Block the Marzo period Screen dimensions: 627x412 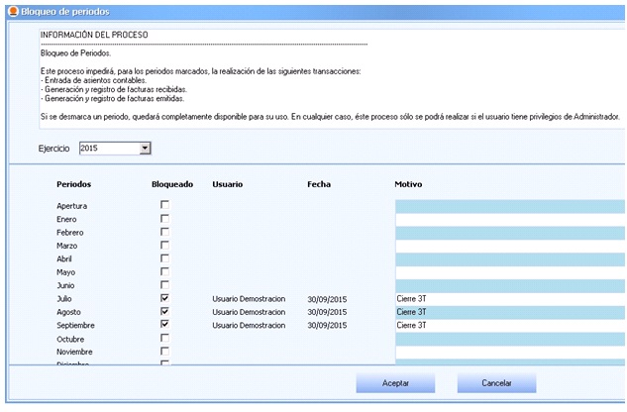[164, 245]
